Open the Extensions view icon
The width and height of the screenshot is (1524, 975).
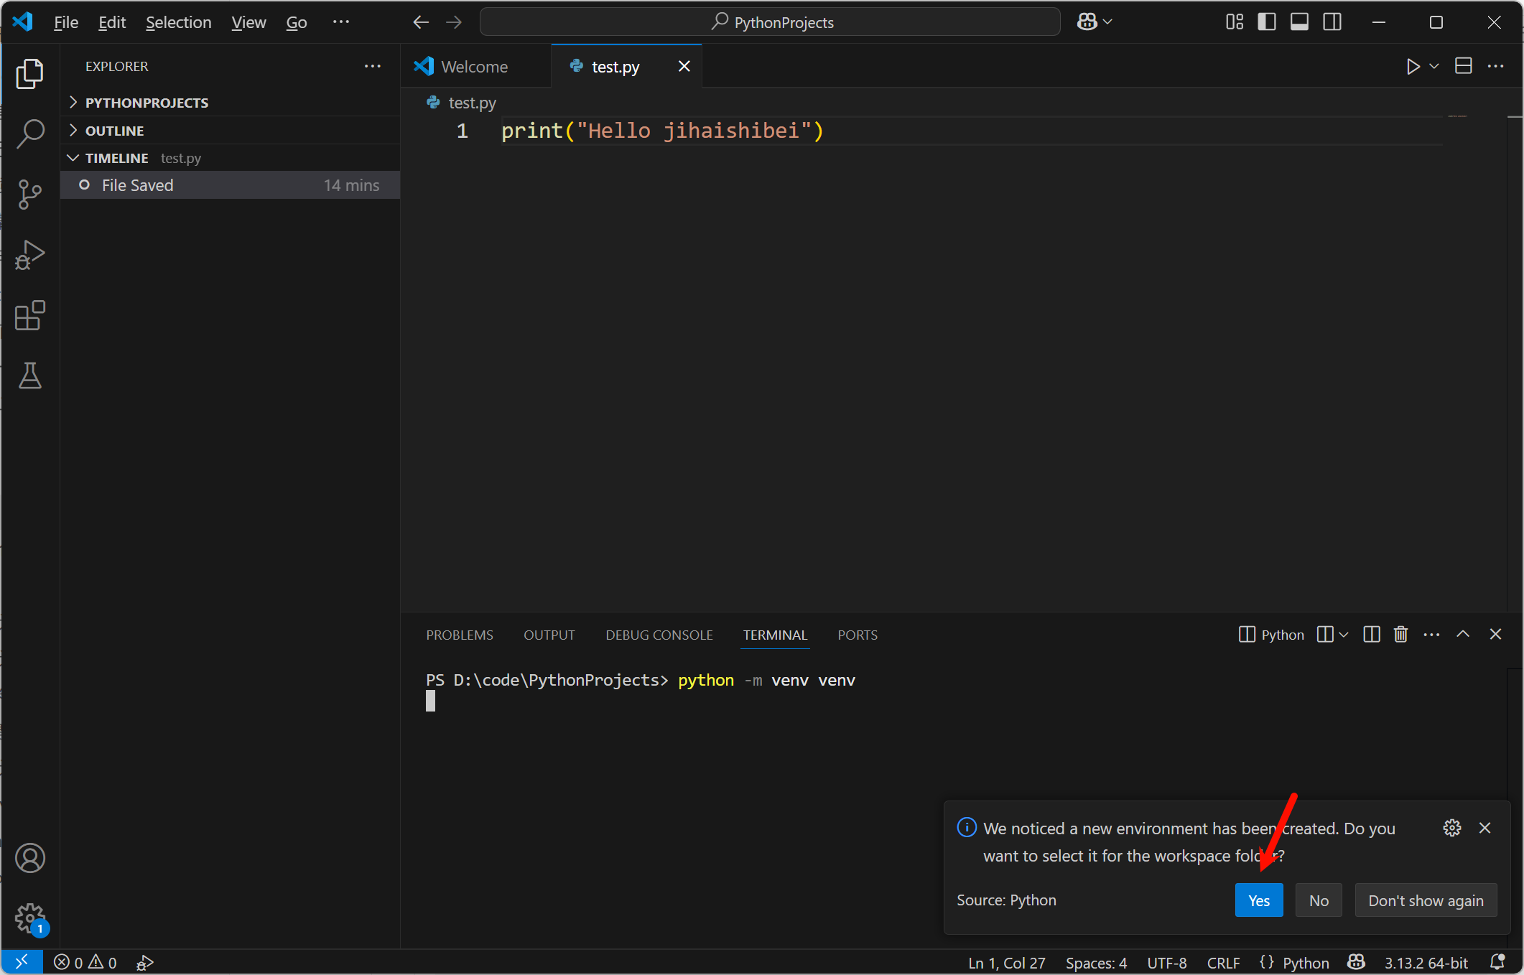(x=30, y=315)
